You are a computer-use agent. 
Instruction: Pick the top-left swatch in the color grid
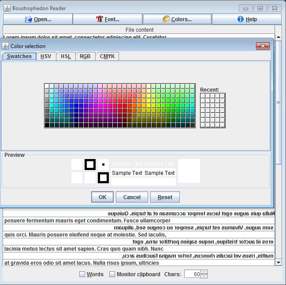pyautogui.click(x=47, y=86)
